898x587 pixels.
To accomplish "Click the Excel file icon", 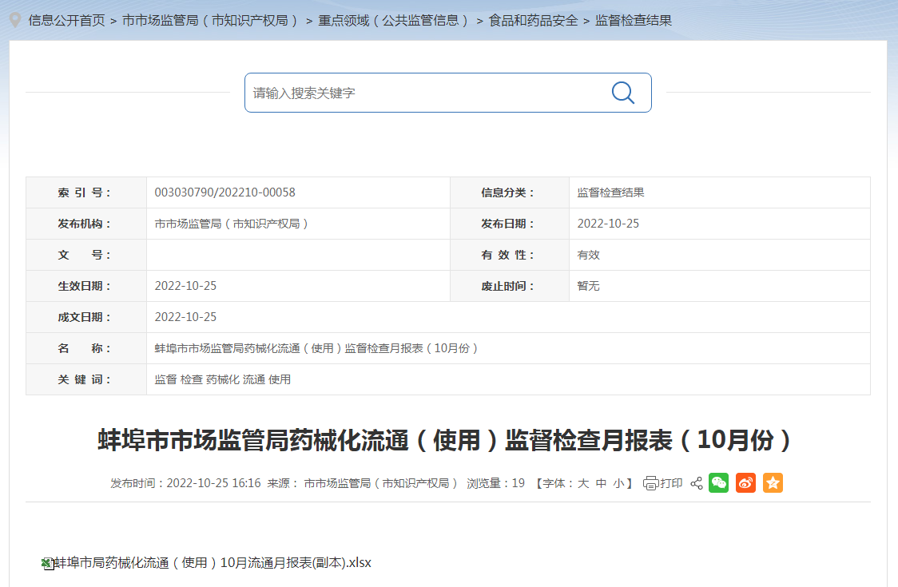I will click(x=47, y=564).
